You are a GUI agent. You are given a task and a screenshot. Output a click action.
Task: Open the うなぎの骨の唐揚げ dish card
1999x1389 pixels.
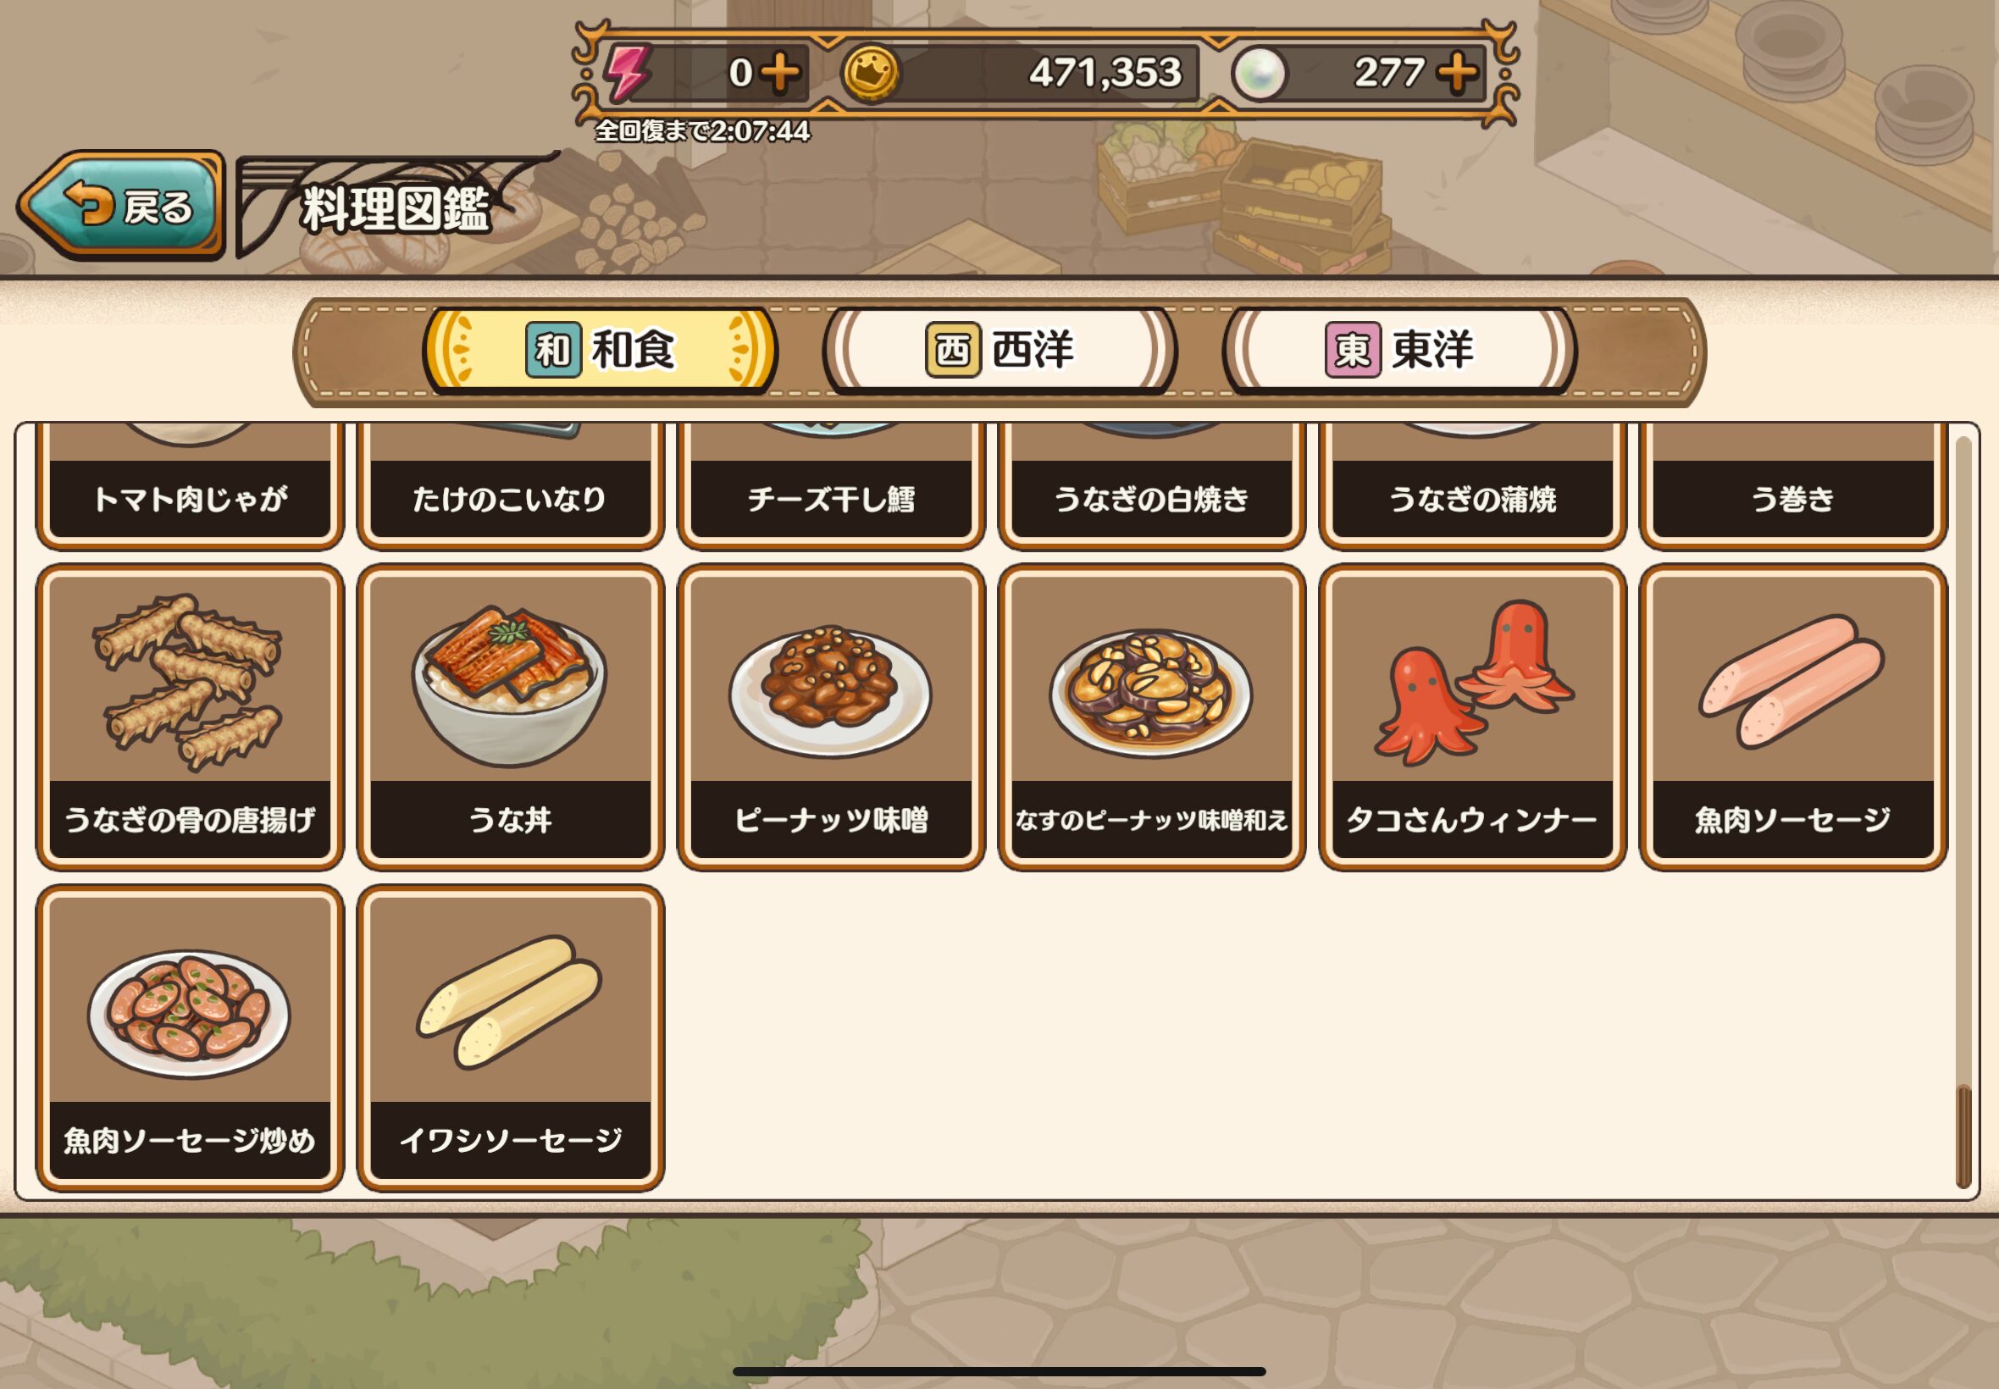[x=190, y=717]
